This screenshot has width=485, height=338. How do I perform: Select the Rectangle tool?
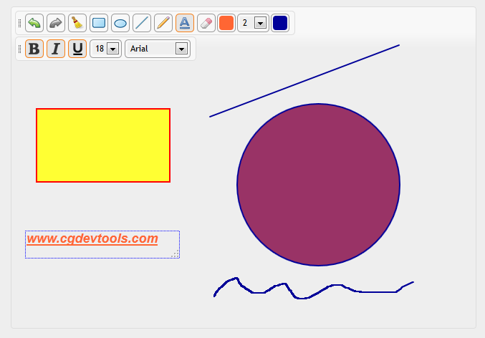coord(99,23)
